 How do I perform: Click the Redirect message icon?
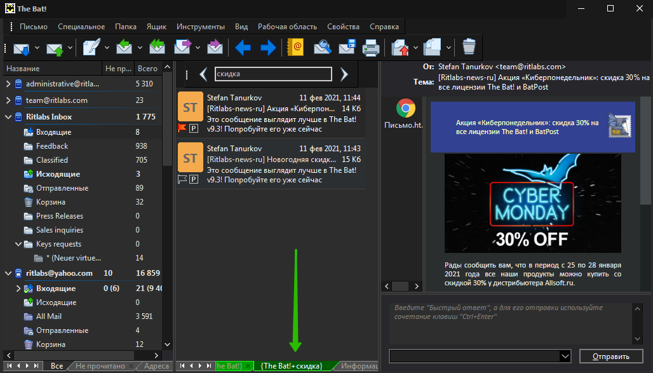[215, 46]
